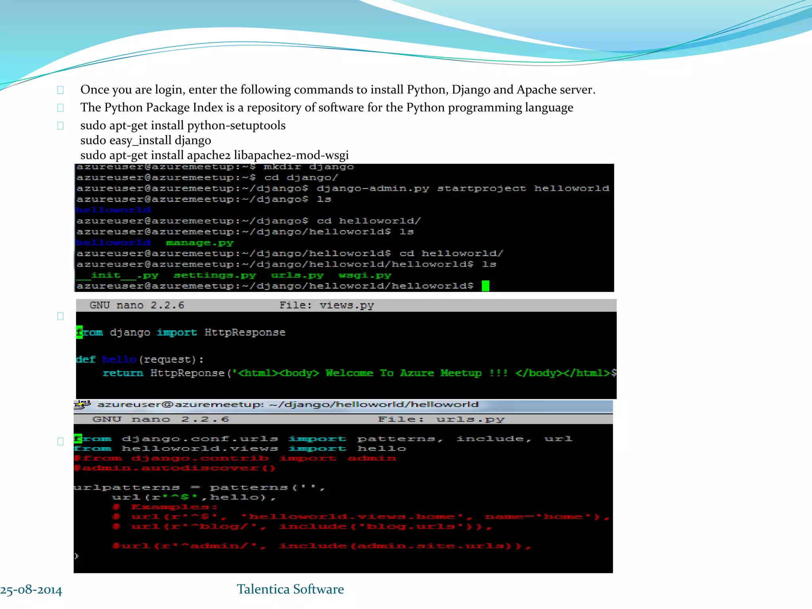812x609 pixels.
Task: Click 'GNU nano 2.2.6' header above urls.py
Action: pyautogui.click(x=161, y=419)
